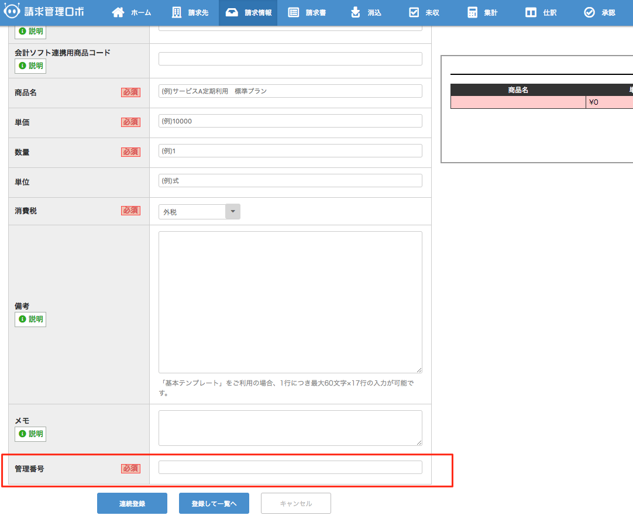Click the 連続登録 button

(132, 503)
